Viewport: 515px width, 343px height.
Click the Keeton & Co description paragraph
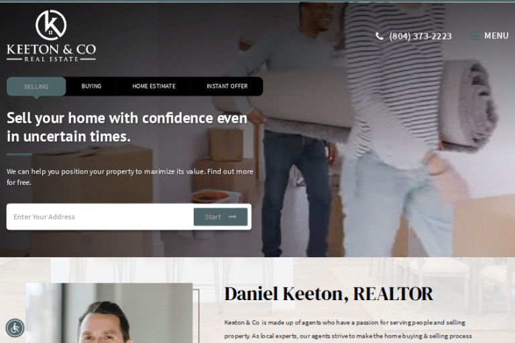(x=348, y=329)
